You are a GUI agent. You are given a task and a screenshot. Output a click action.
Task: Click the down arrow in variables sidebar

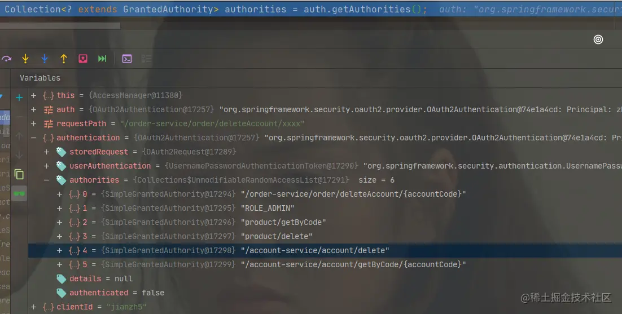[19, 155]
